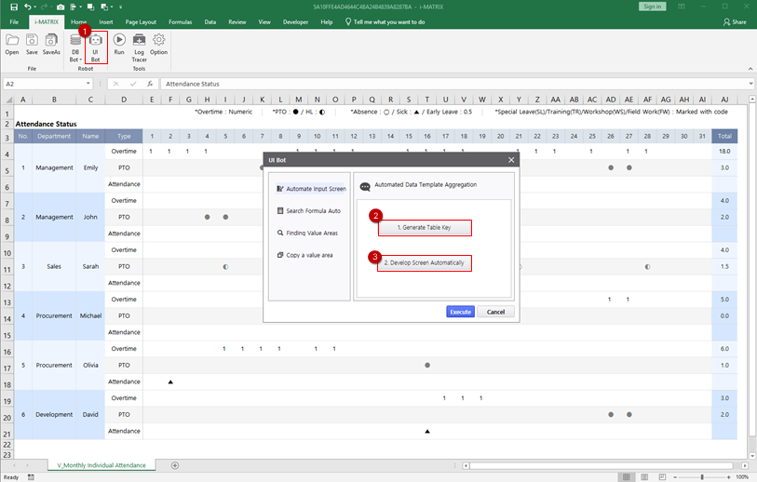Screen dimensions: 757x482
Task: Open the Log Tracer tool
Action: (x=139, y=46)
